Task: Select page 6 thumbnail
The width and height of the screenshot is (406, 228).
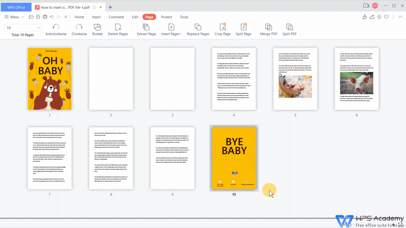Action: pyautogui.click(x=357, y=79)
